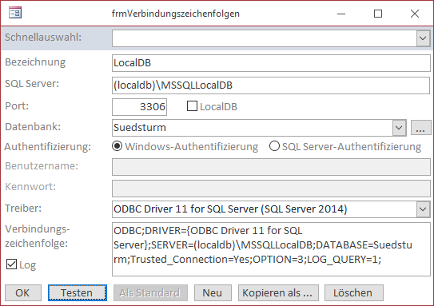Click the SQL Server input field
This screenshot has width=434, height=306.
271,85
